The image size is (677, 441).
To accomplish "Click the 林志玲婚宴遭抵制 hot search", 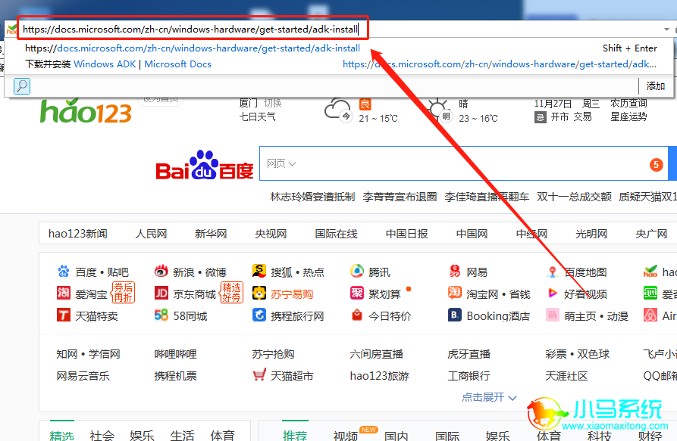I will tap(312, 197).
